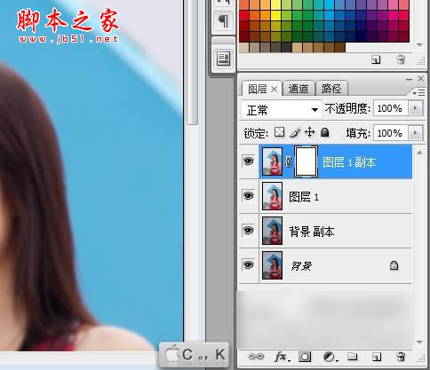The width and height of the screenshot is (430, 370).
Task: Open the Layers panel flyout menu
Action: tap(418, 93)
